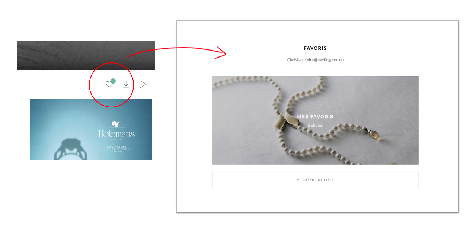Click the FAVORIS page heading

click(315, 48)
